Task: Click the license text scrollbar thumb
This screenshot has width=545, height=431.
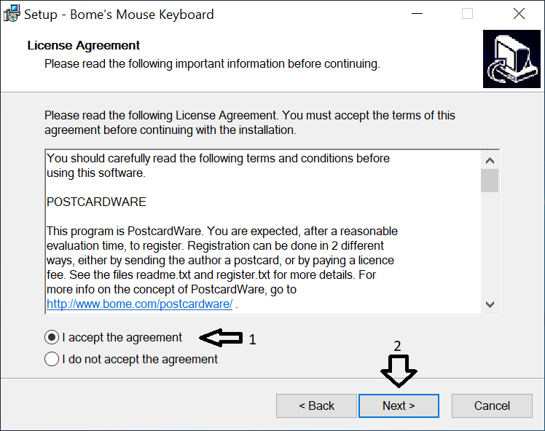Action: click(490, 181)
